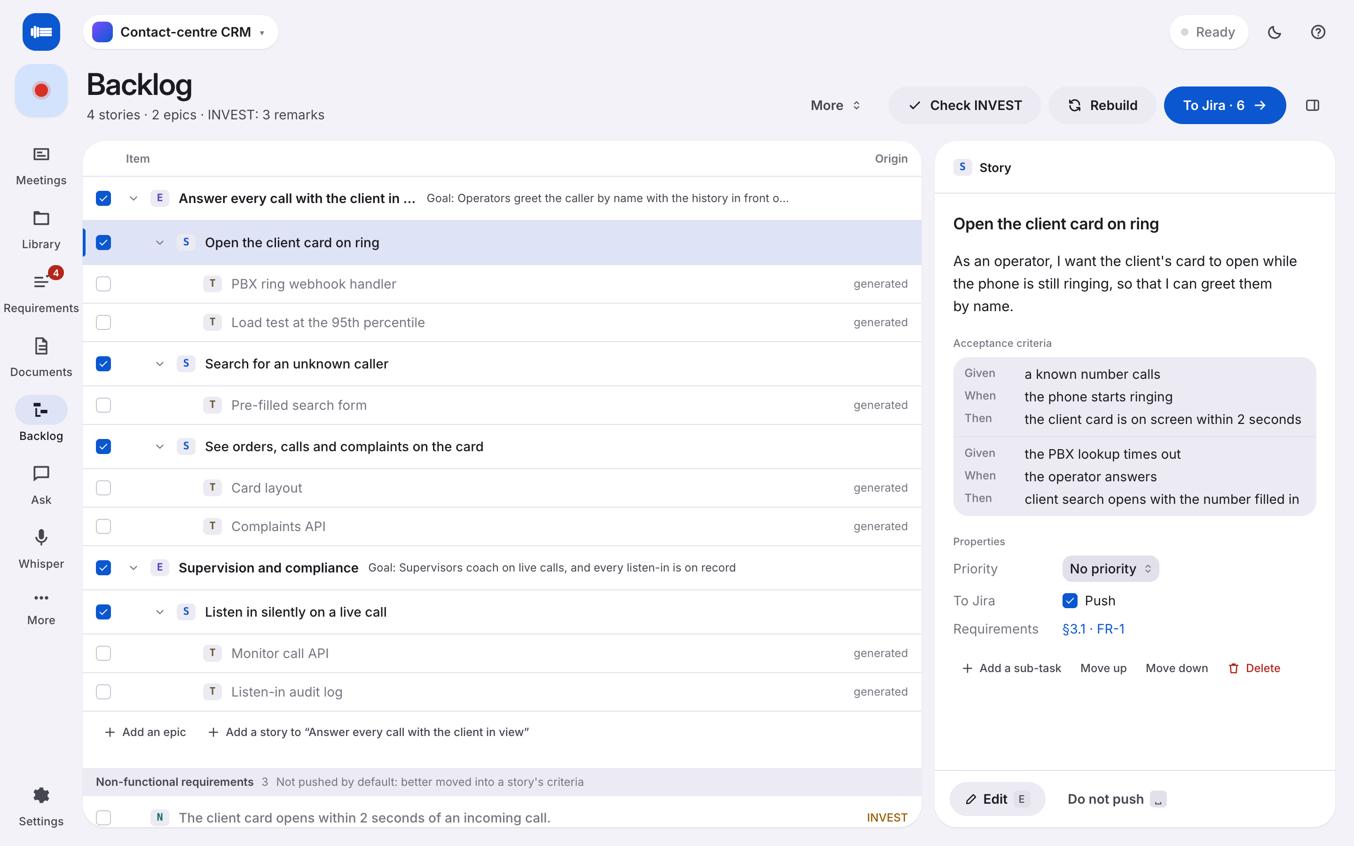Click the Origin column header
Image resolution: width=1354 pixels, height=846 pixels.
pos(891,158)
